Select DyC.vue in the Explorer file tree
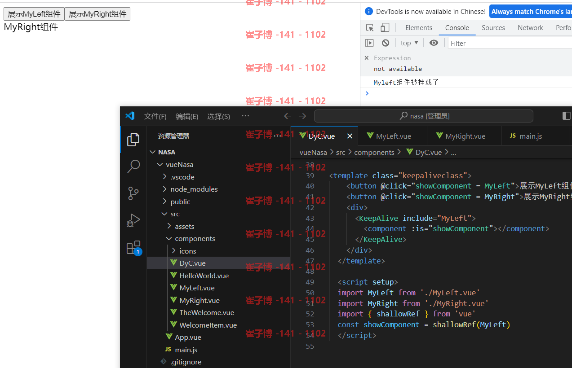This screenshot has width=572, height=368. coord(218,263)
